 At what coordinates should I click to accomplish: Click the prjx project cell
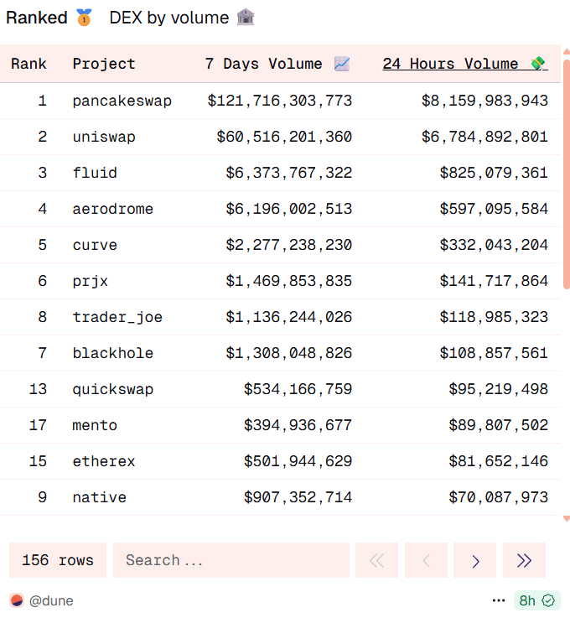click(x=91, y=281)
